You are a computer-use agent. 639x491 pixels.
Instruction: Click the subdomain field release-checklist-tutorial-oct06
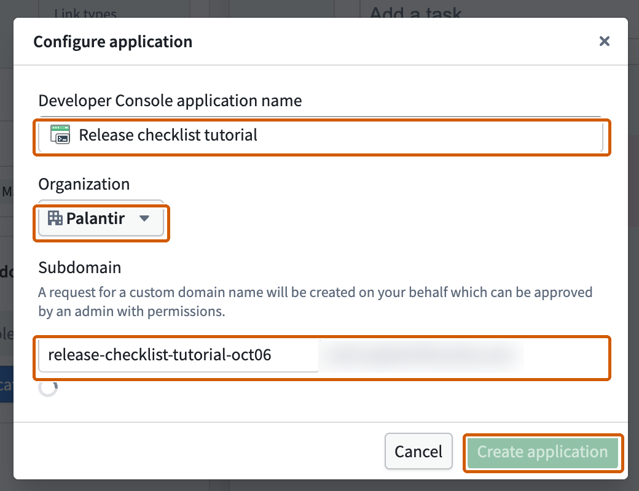click(x=179, y=355)
